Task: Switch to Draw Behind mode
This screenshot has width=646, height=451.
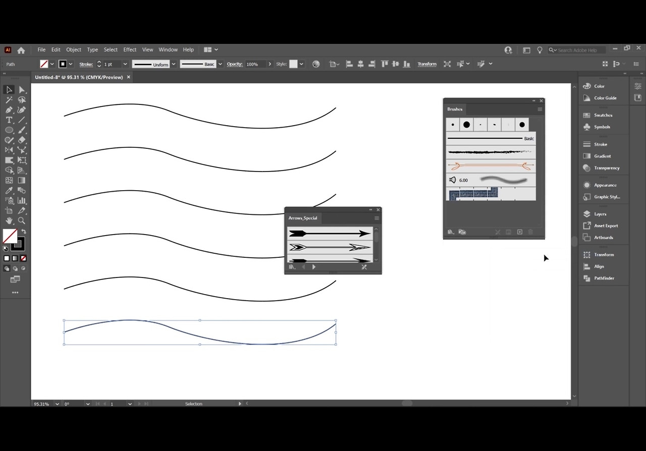Action: click(15, 268)
